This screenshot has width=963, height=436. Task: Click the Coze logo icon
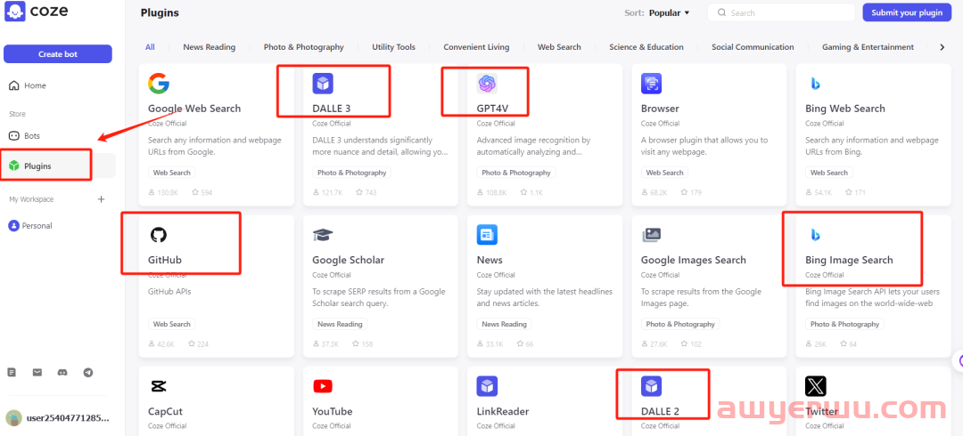click(x=15, y=11)
